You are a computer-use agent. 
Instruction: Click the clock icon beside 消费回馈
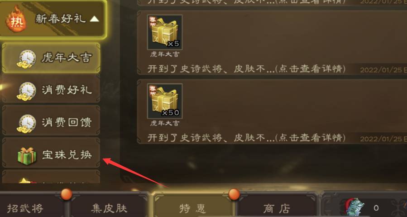27,123
